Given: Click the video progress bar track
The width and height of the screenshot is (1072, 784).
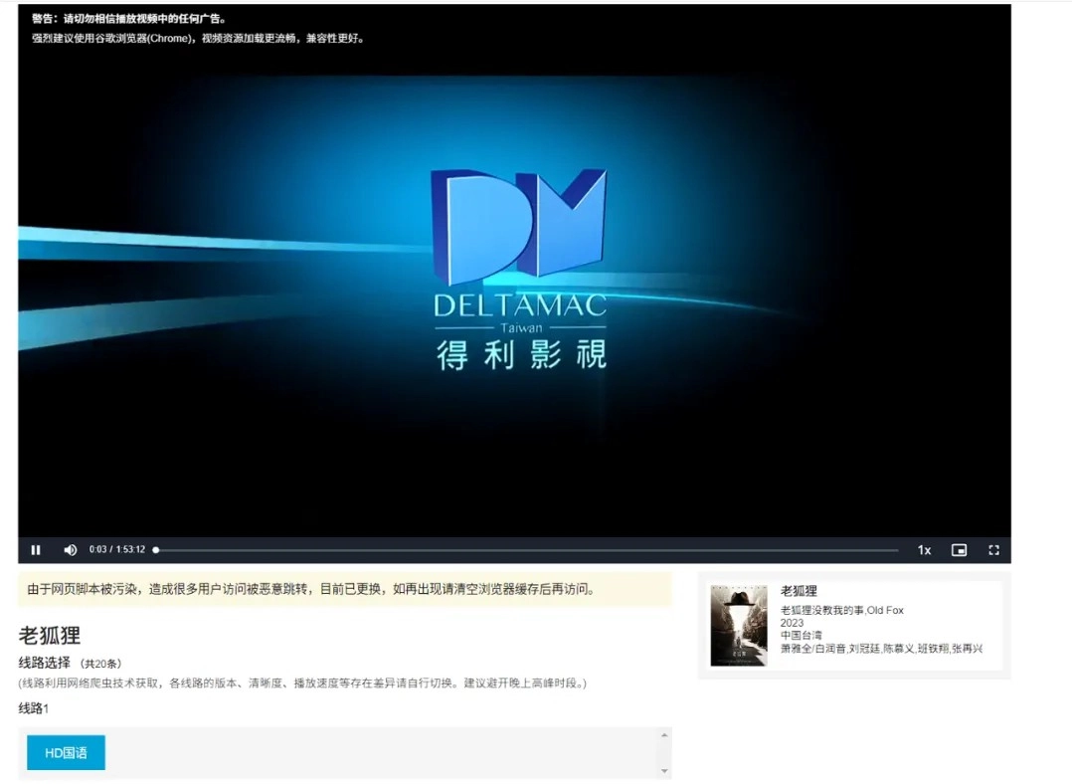Looking at the screenshot, I should 527,550.
